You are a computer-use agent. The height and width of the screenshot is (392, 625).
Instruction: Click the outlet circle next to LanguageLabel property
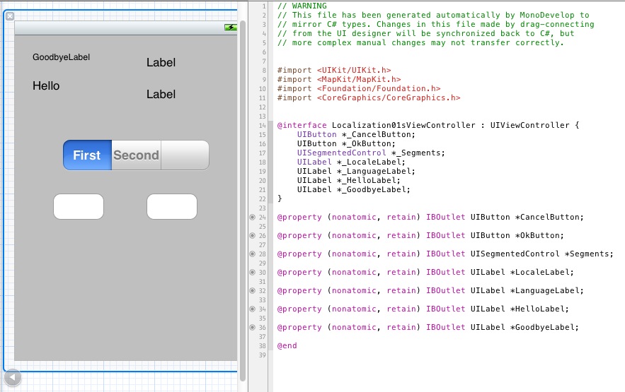252,290
